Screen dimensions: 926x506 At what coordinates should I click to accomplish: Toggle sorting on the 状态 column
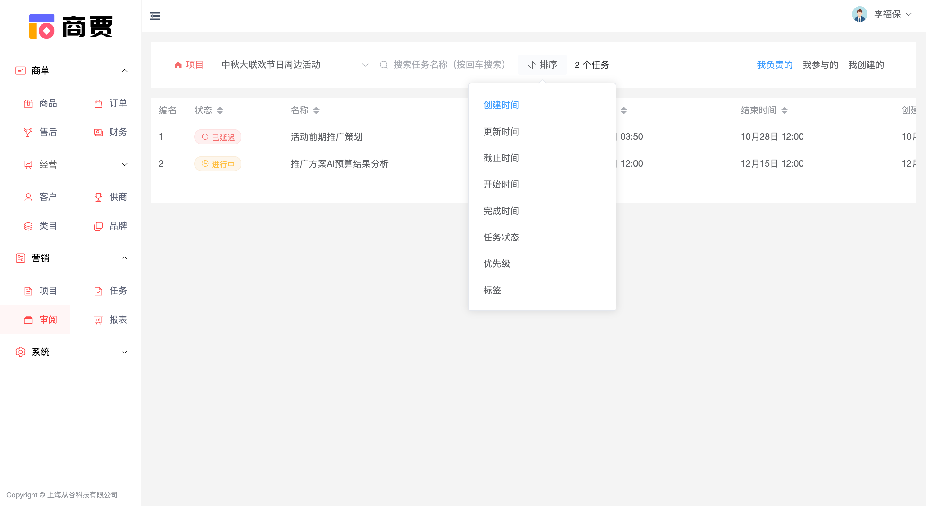point(220,110)
